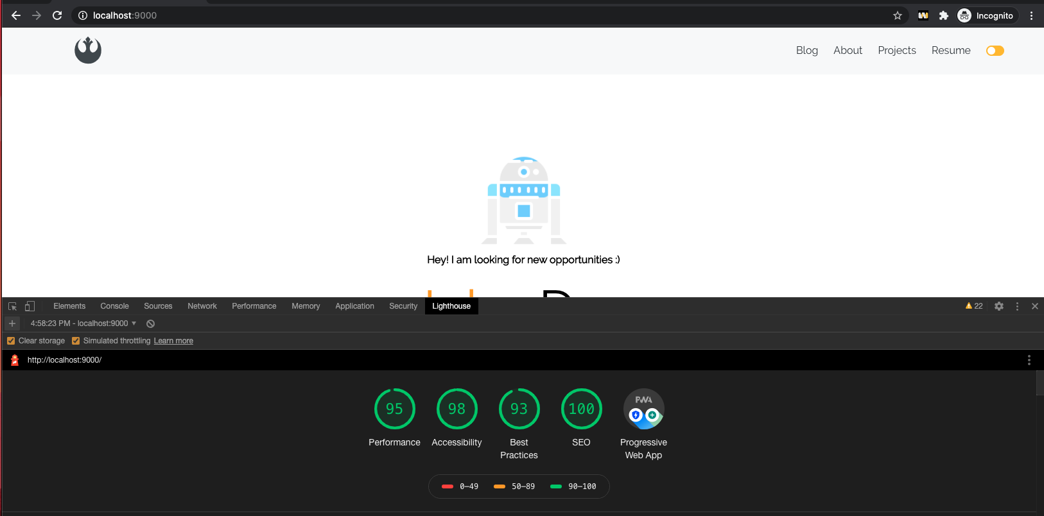1044x516 pixels.
Task: Switch to the Performance tab in DevTools
Action: (x=254, y=306)
